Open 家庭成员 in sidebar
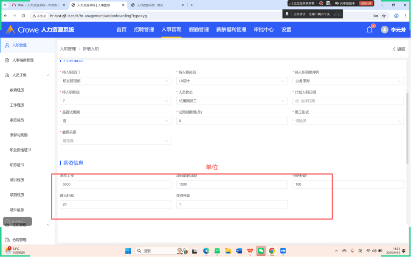411x257 pixels. pos(17,120)
